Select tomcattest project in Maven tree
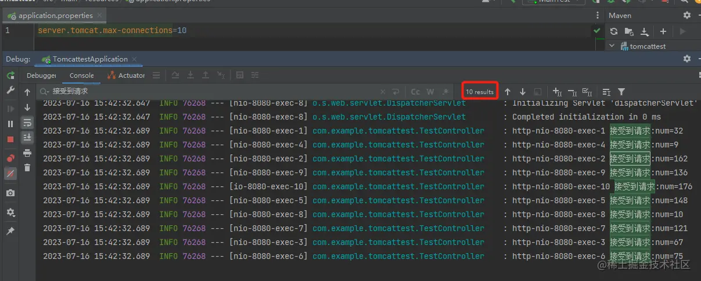Screen dimensions: 701x281 [x=648, y=46]
